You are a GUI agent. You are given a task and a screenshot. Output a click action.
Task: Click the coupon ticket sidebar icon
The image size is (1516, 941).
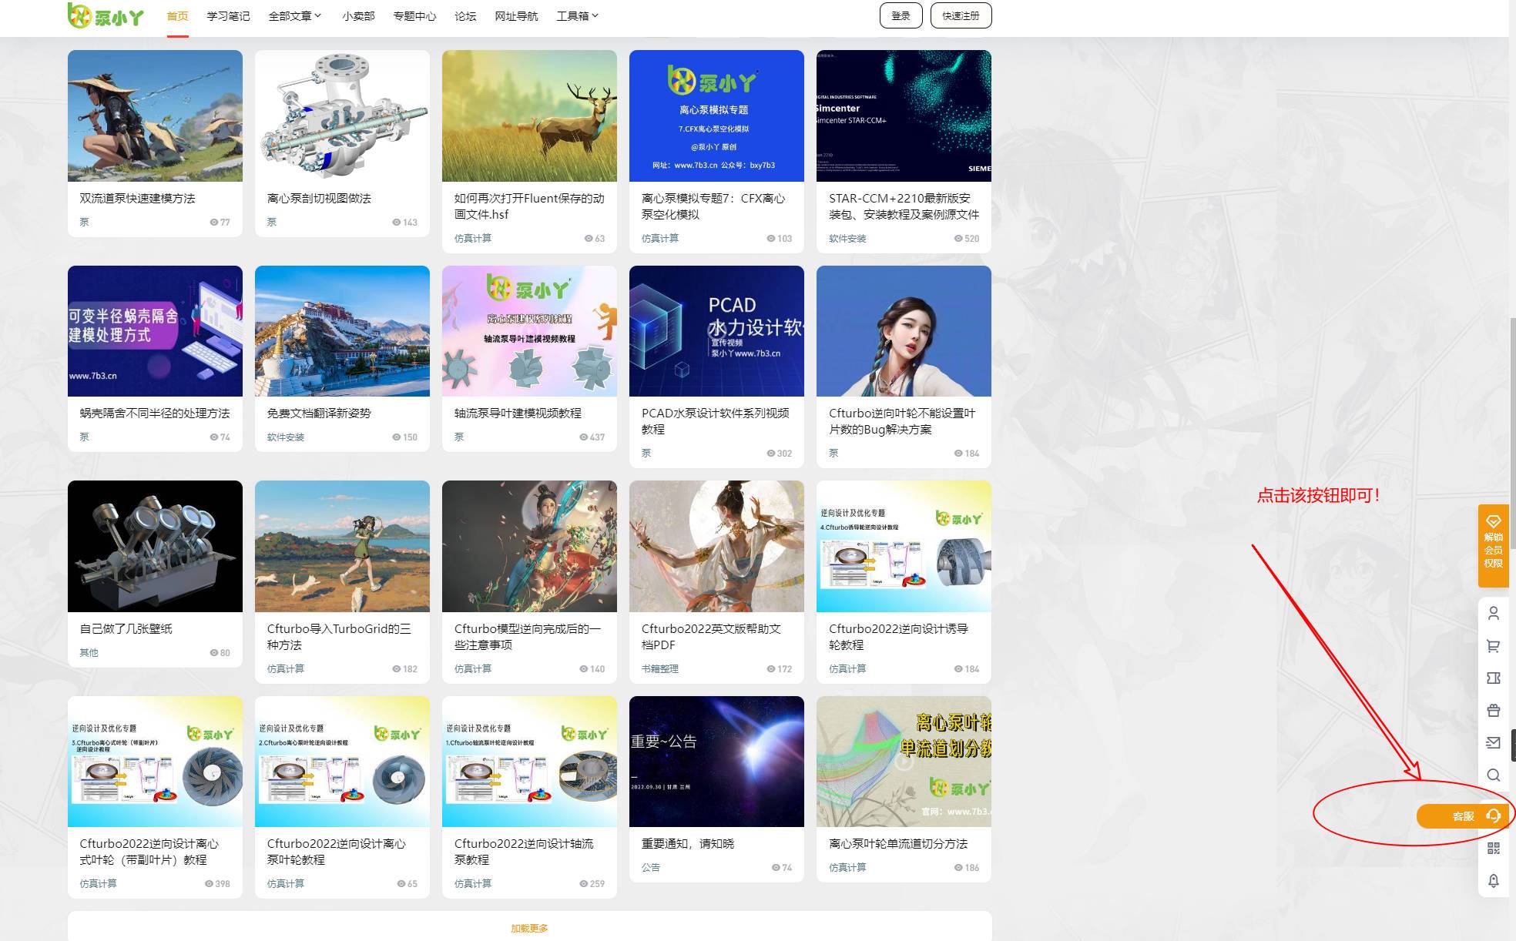1493,678
